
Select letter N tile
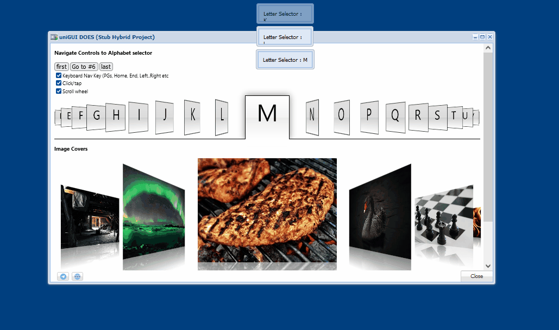tap(312, 117)
